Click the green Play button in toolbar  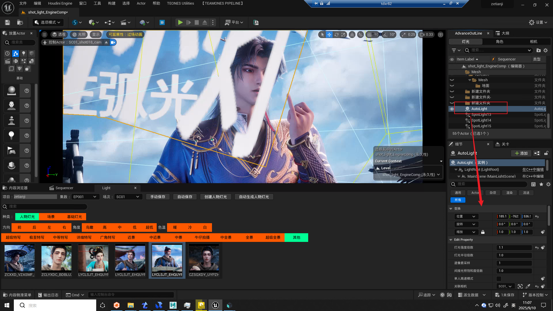click(x=180, y=22)
